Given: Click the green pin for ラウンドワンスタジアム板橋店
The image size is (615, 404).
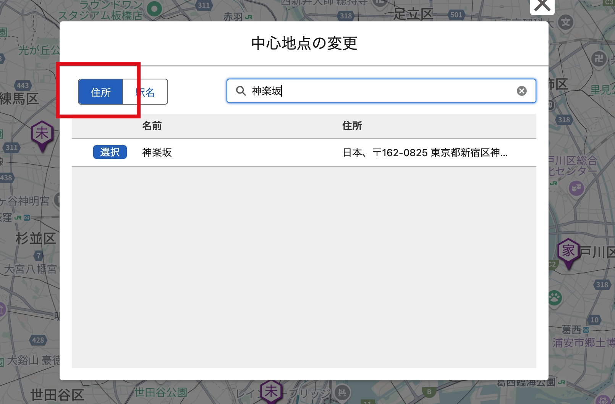Looking at the screenshot, I should (154, 8).
